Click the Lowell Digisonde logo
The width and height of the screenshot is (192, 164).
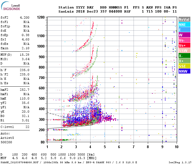10,6
